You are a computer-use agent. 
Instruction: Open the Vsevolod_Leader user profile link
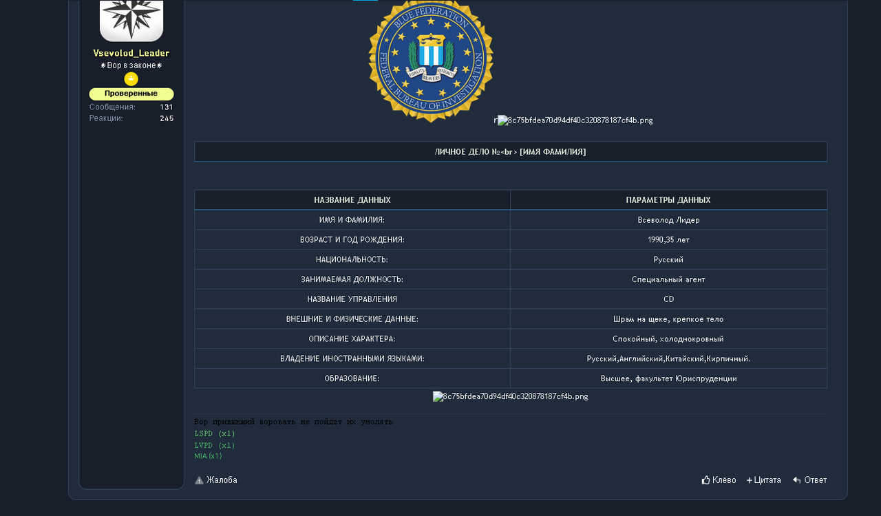pos(131,53)
